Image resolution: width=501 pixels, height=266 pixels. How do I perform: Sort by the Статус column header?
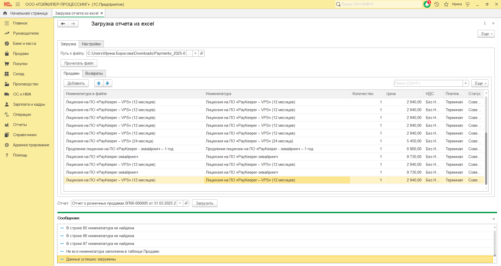pos(475,94)
